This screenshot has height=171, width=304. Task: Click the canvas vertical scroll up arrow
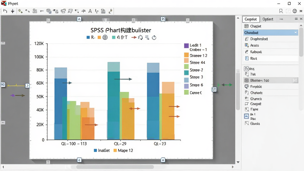(238, 18)
